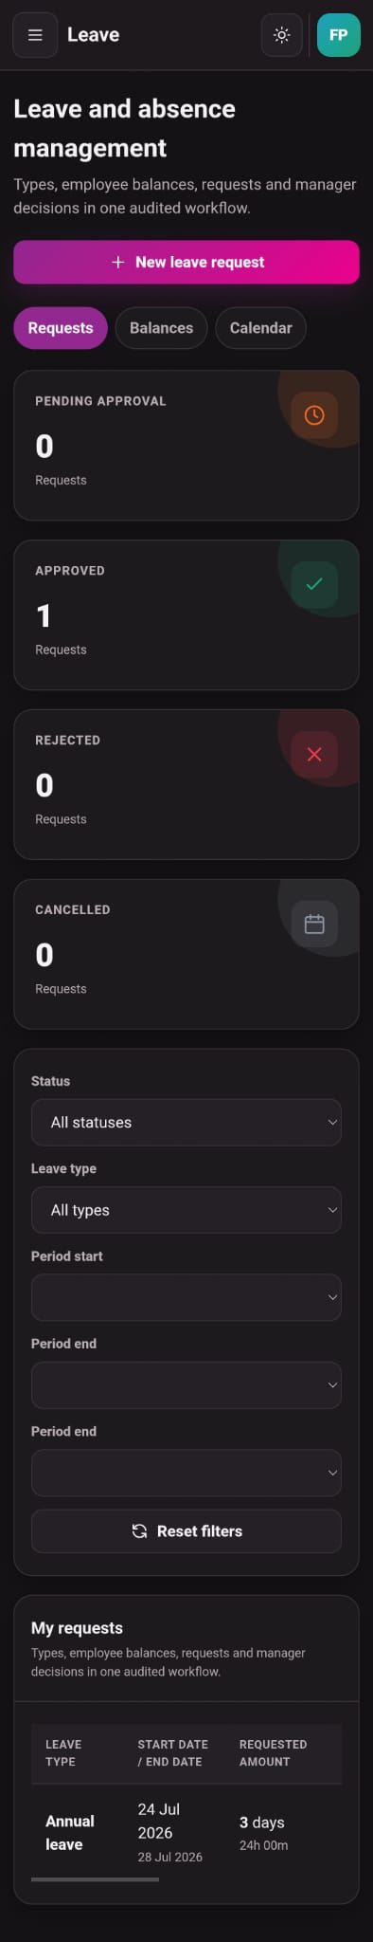Open the Calendar tab
The width and height of the screenshot is (373, 1942).
click(260, 328)
